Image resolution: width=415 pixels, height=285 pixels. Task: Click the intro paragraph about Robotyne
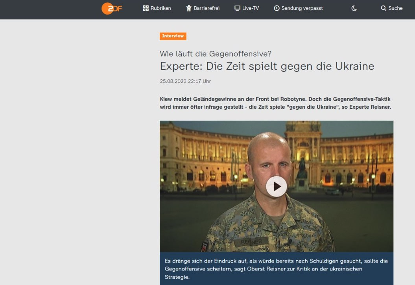(275, 103)
